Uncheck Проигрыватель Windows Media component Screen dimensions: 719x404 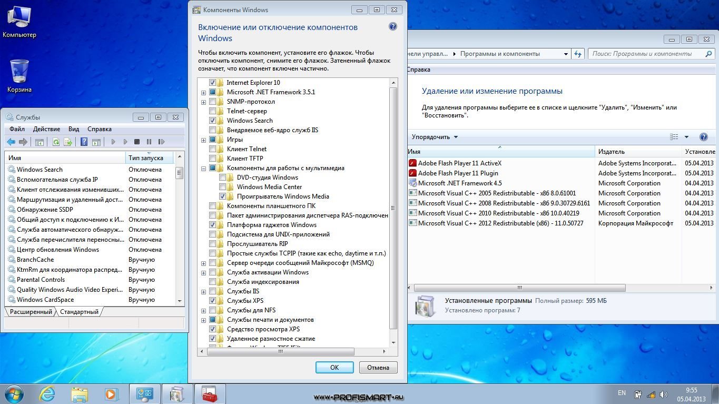pos(223,196)
